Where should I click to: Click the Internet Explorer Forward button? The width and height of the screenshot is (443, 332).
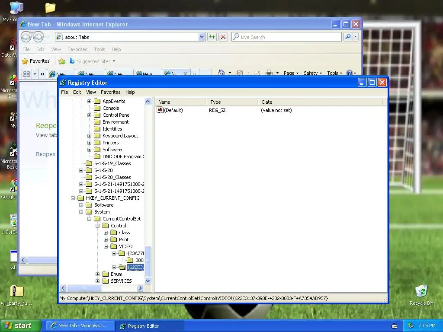[38, 37]
